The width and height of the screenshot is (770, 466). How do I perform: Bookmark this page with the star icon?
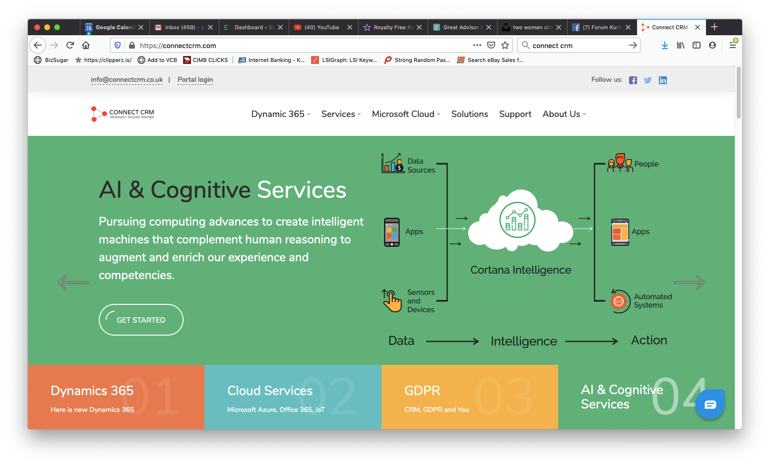[x=505, y=45]
